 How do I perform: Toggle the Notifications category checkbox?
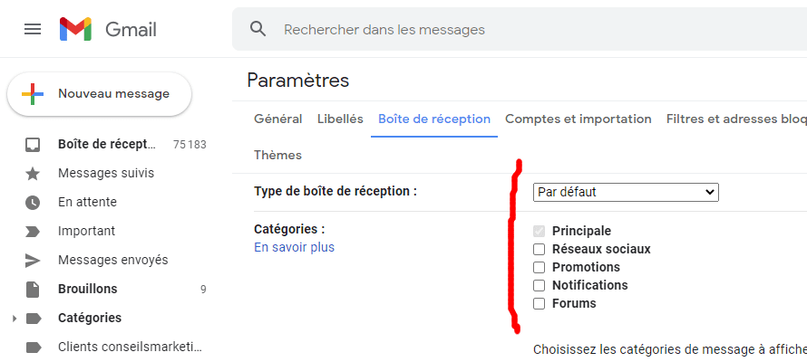point(539,285)
